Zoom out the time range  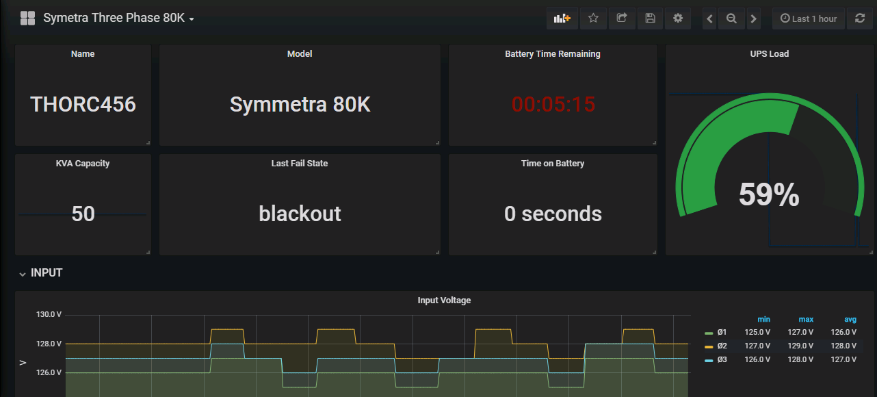(x=731, y=18)
